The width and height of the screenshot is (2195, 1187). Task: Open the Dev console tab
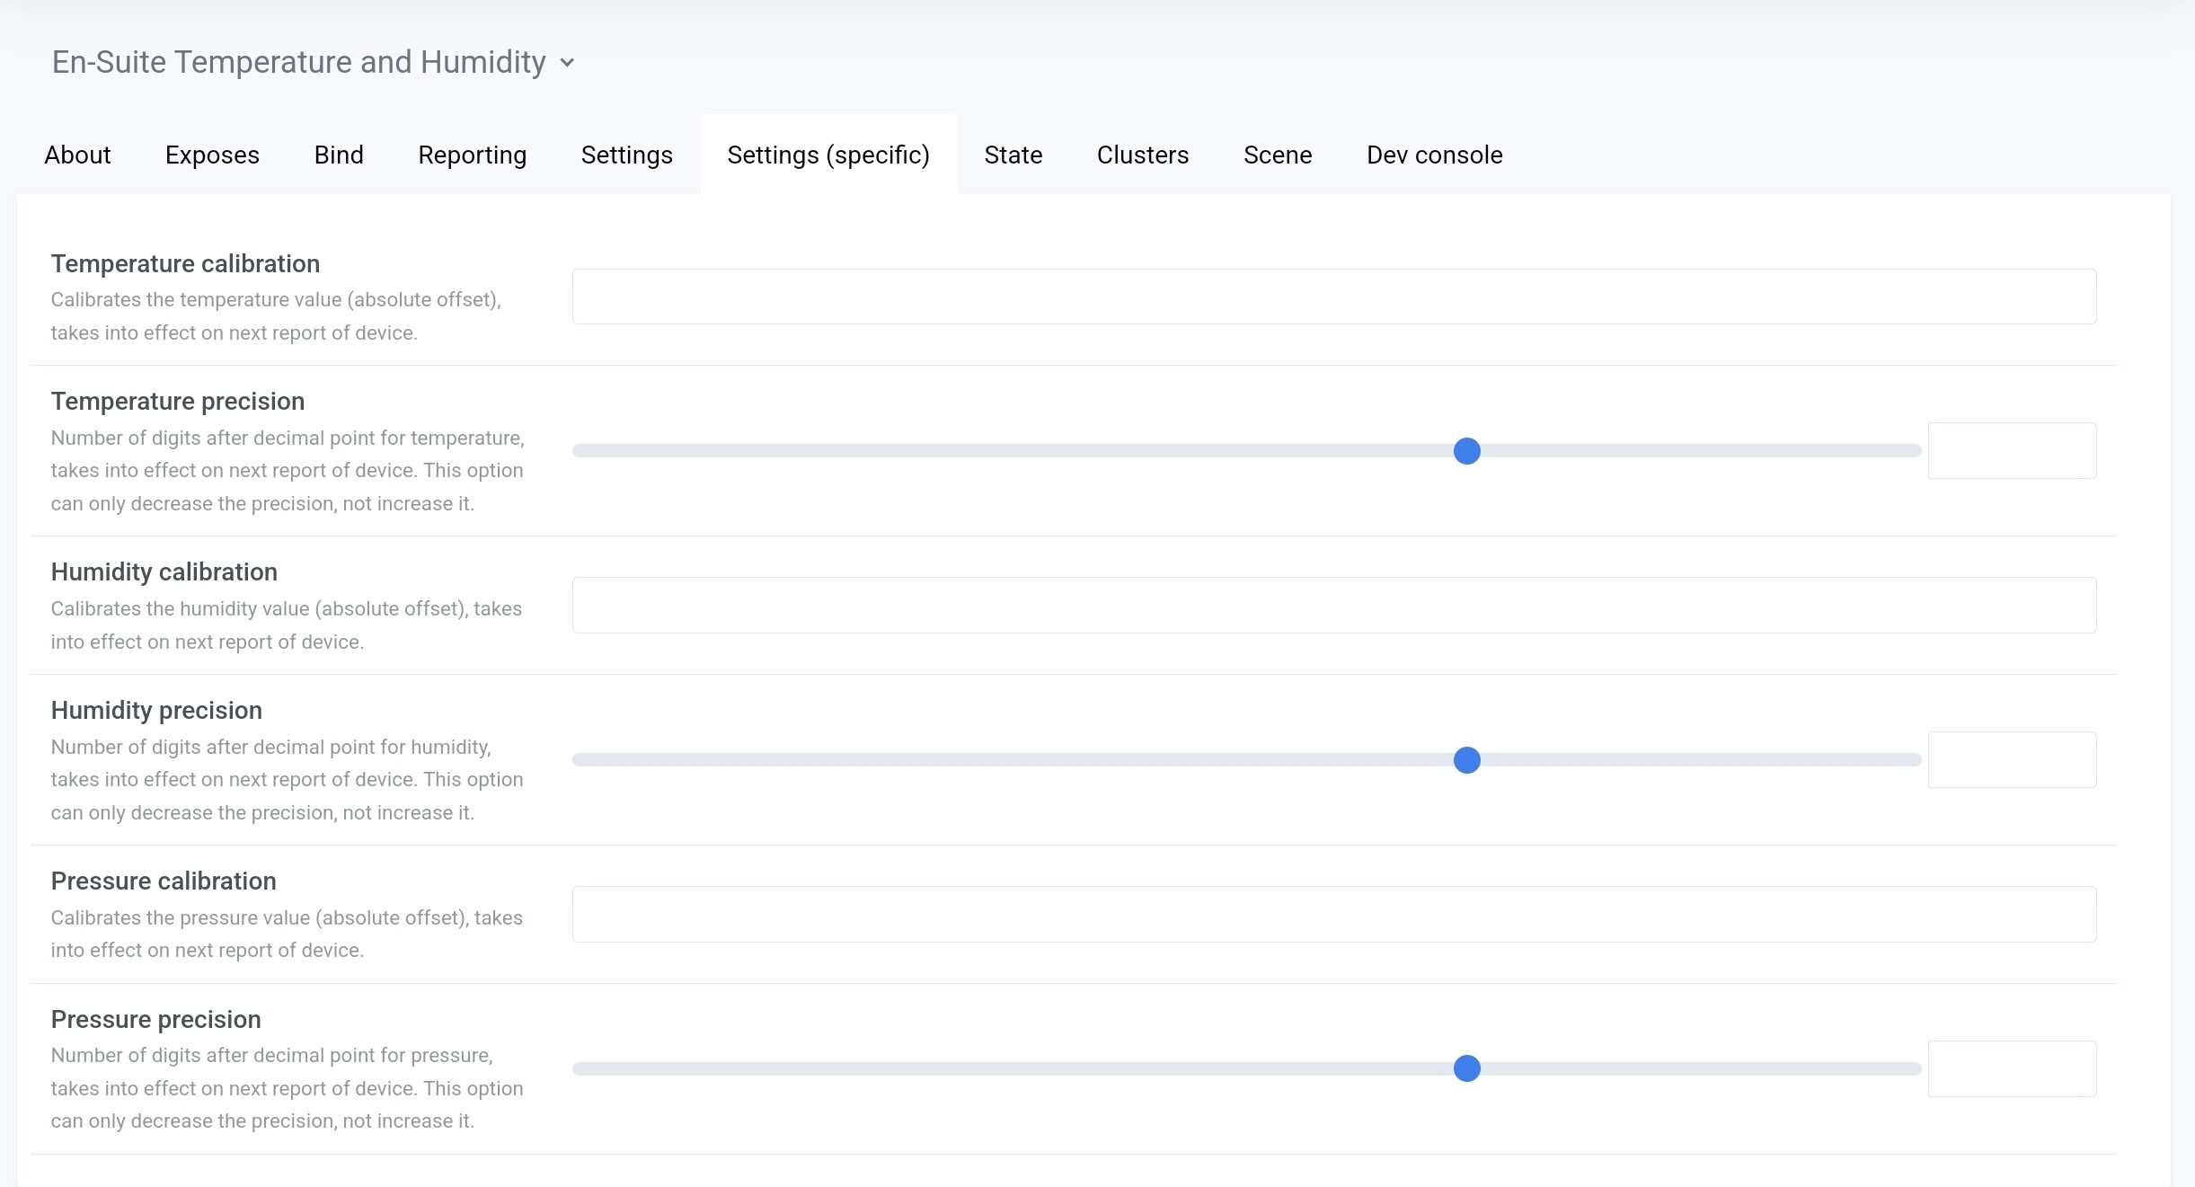point(1433,155)
